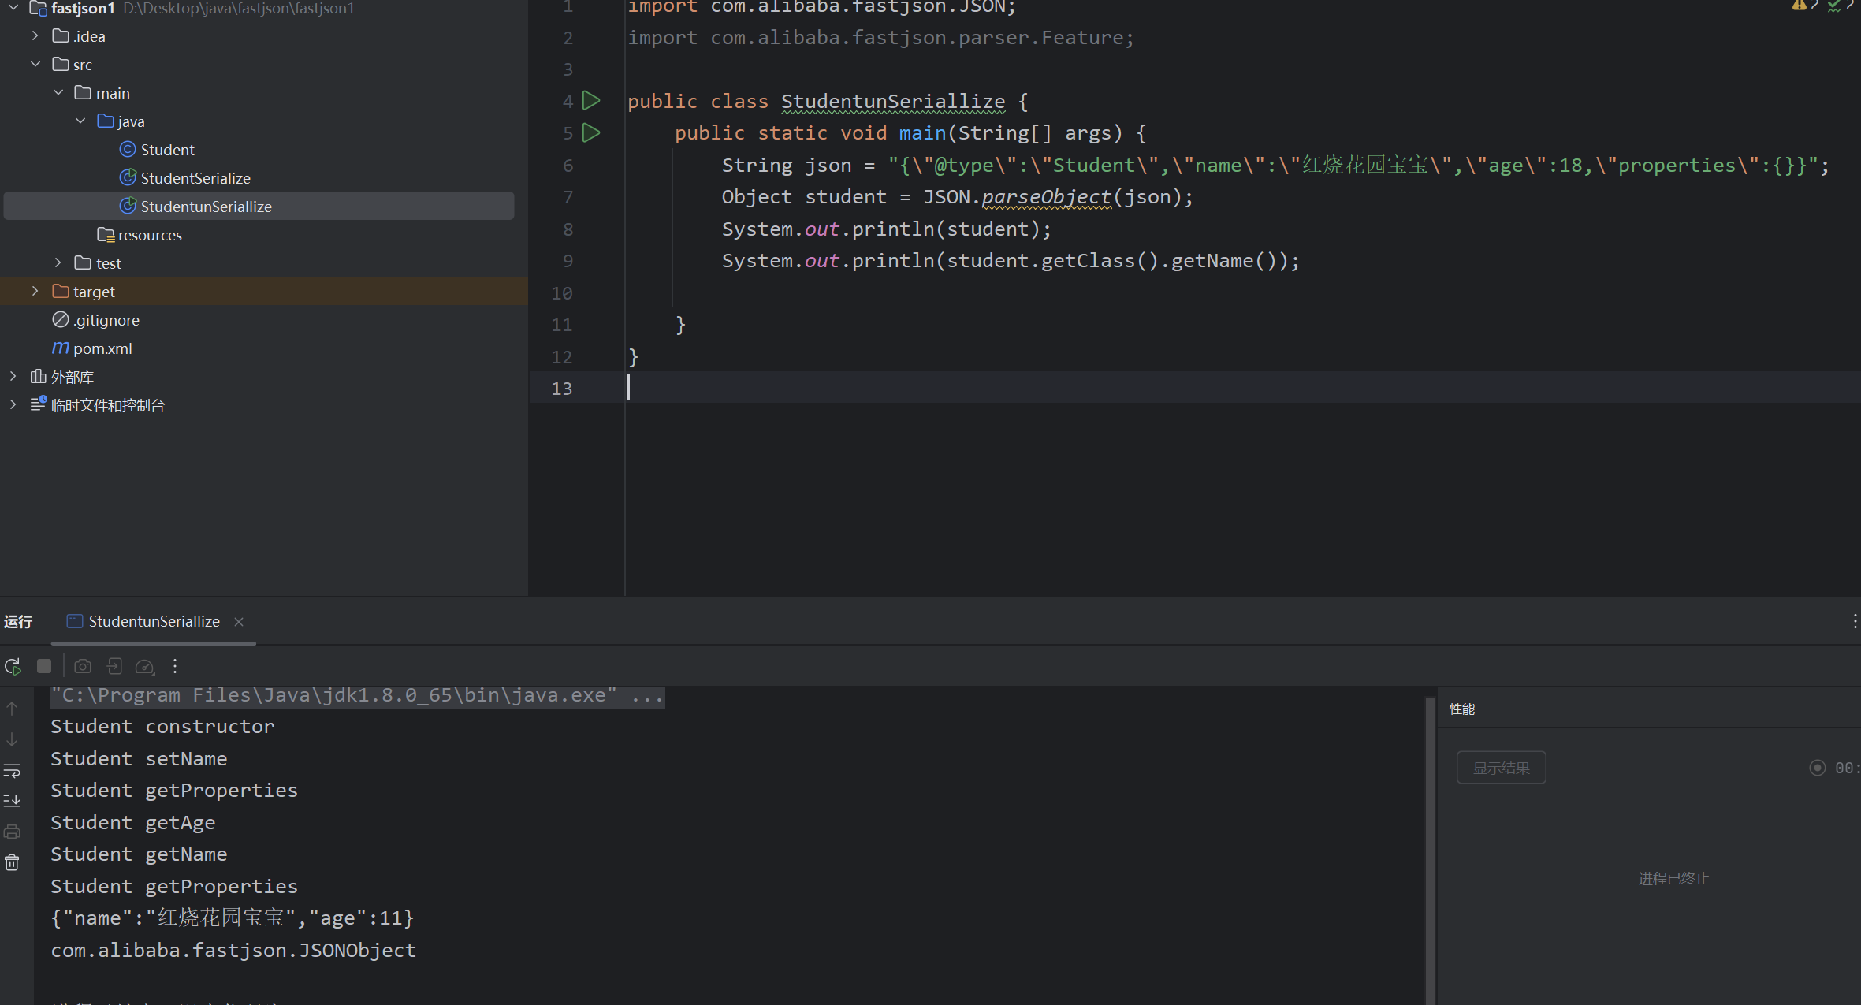Click the stop process square icon

44,667
